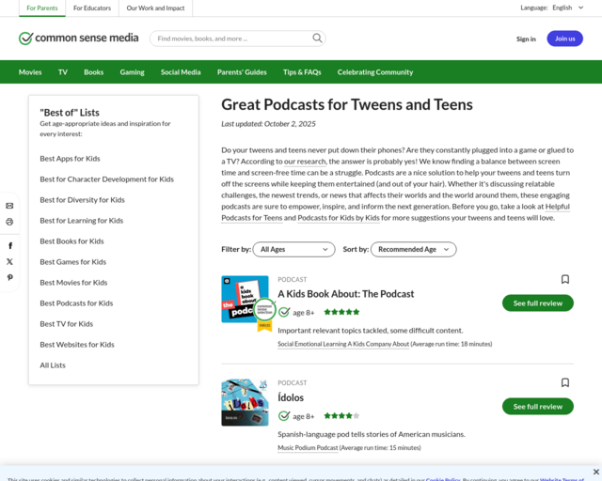
Task: Open Podcasts for Kids by Kids link
Action: coord(339,218)
